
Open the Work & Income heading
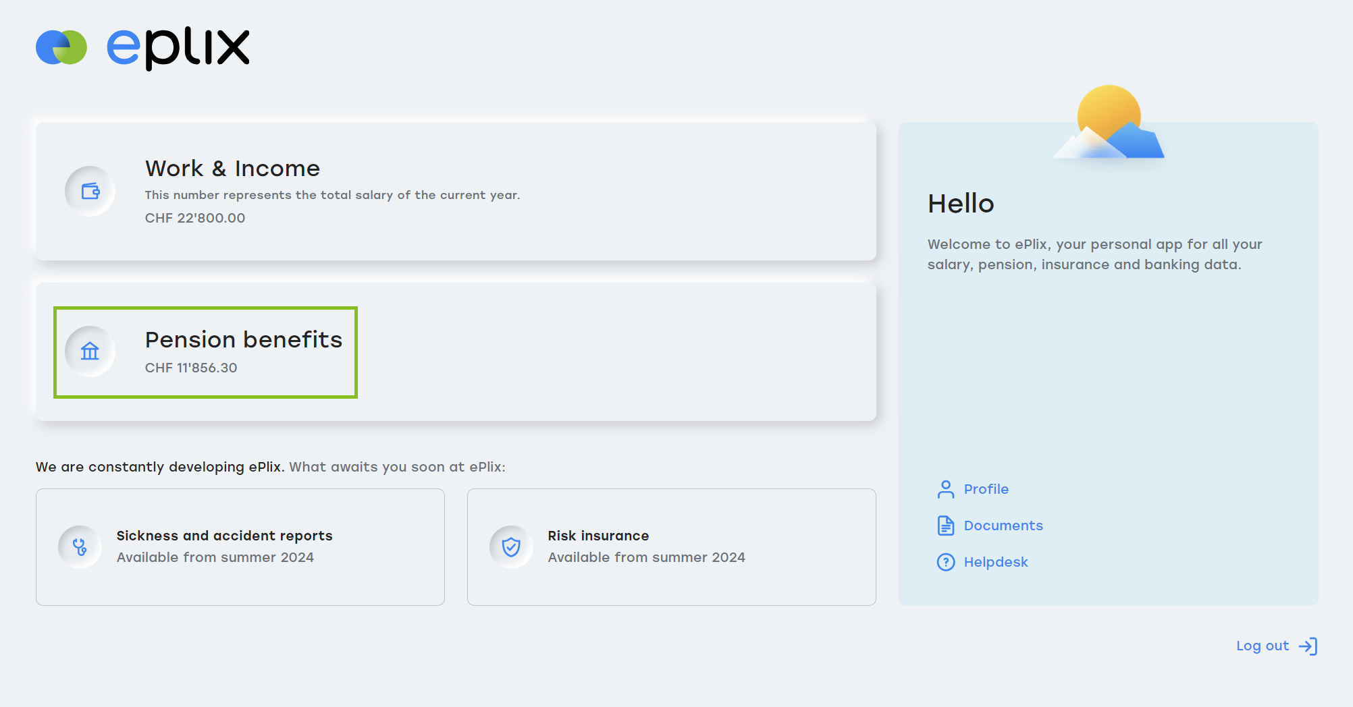point(232,169)
